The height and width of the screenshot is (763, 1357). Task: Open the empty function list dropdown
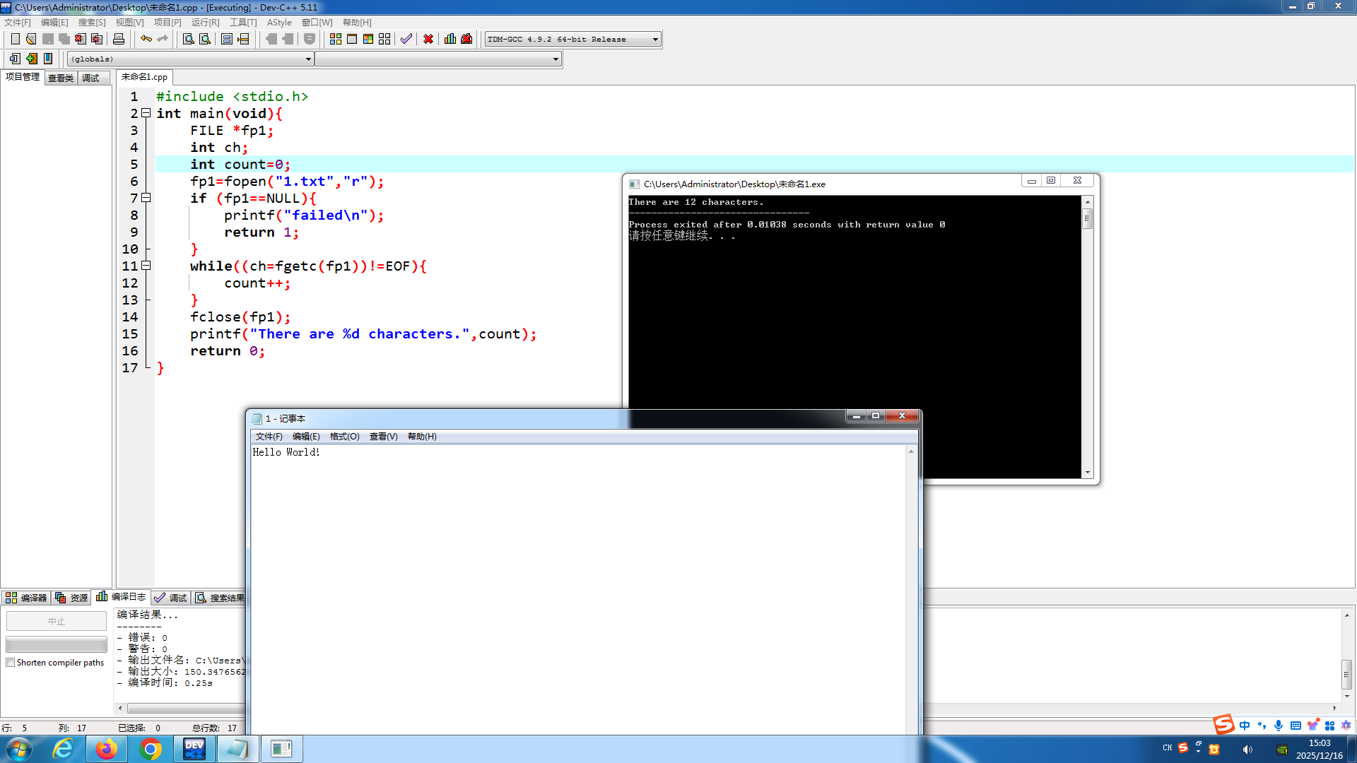(556, 59)
